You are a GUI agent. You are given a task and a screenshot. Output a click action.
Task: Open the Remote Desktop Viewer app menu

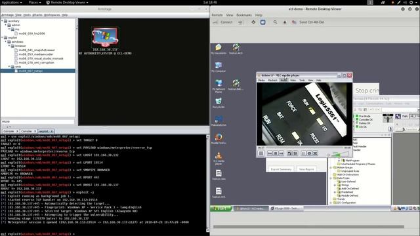[67, 3]
